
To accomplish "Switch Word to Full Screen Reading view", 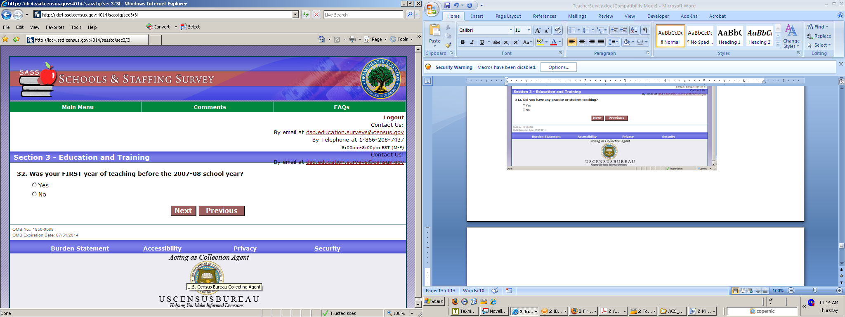I will [743, 291].
